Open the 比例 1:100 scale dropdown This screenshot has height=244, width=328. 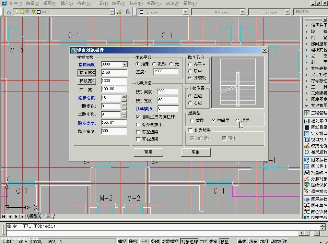point(26,242)
